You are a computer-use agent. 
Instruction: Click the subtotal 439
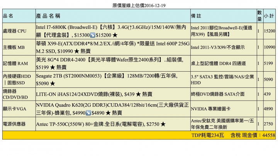[267, 94]
